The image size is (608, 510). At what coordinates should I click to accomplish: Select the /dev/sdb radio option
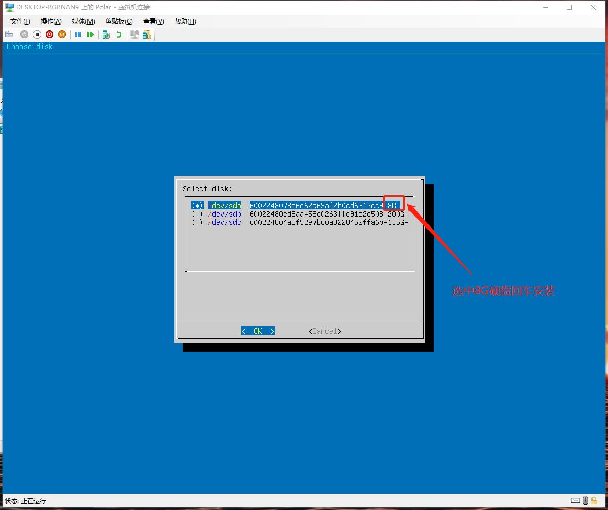(x=197, y=214)
